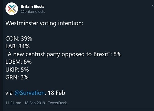Click the red arrow in Britain Elects logo

coord(10,9)
